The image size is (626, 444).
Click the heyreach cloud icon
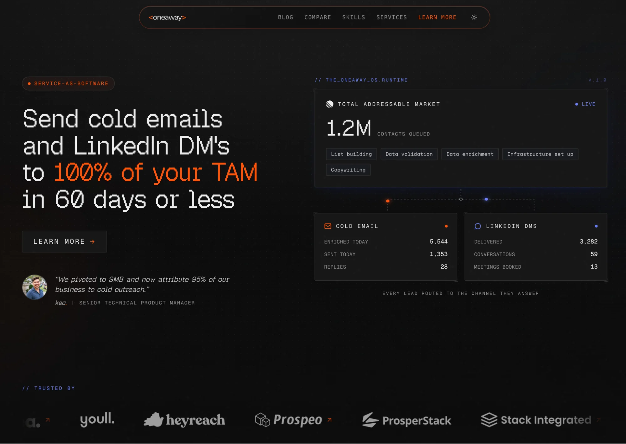(x=153, y=420)
